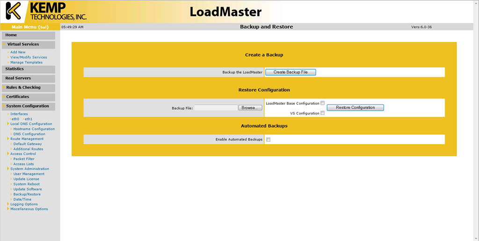Open Packet Filter settings

24,159
